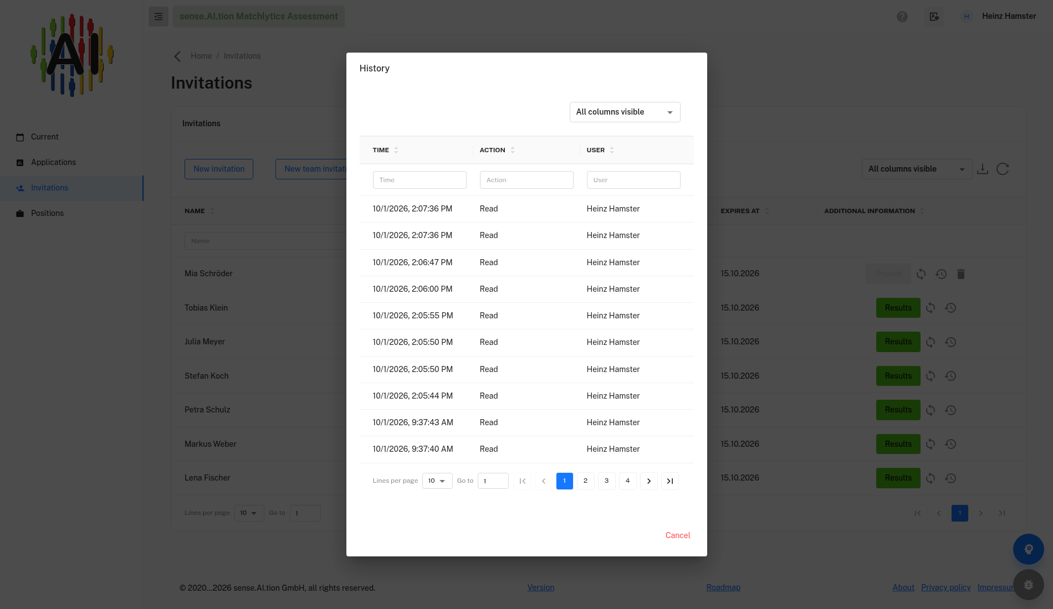Viewport: 1053px width, 609px height.
Task: Click the User filter field in History
Action: pyautogui.click(x=633, y=180)
